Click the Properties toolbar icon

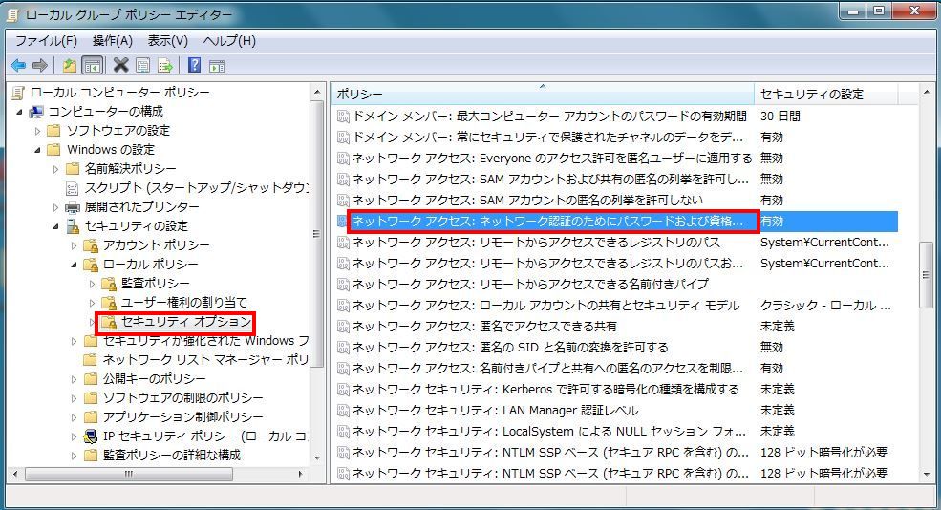(142, 65)
